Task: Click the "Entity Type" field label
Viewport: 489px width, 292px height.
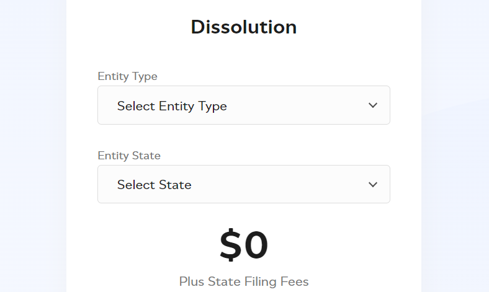Action: [x=127, y=76]
